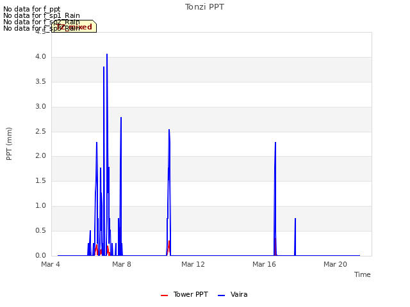Image resolution: width=410 pixels, height=307 pixels.
Task: Click the 3.0 y-axis tick label
Action: coord(40,107)
